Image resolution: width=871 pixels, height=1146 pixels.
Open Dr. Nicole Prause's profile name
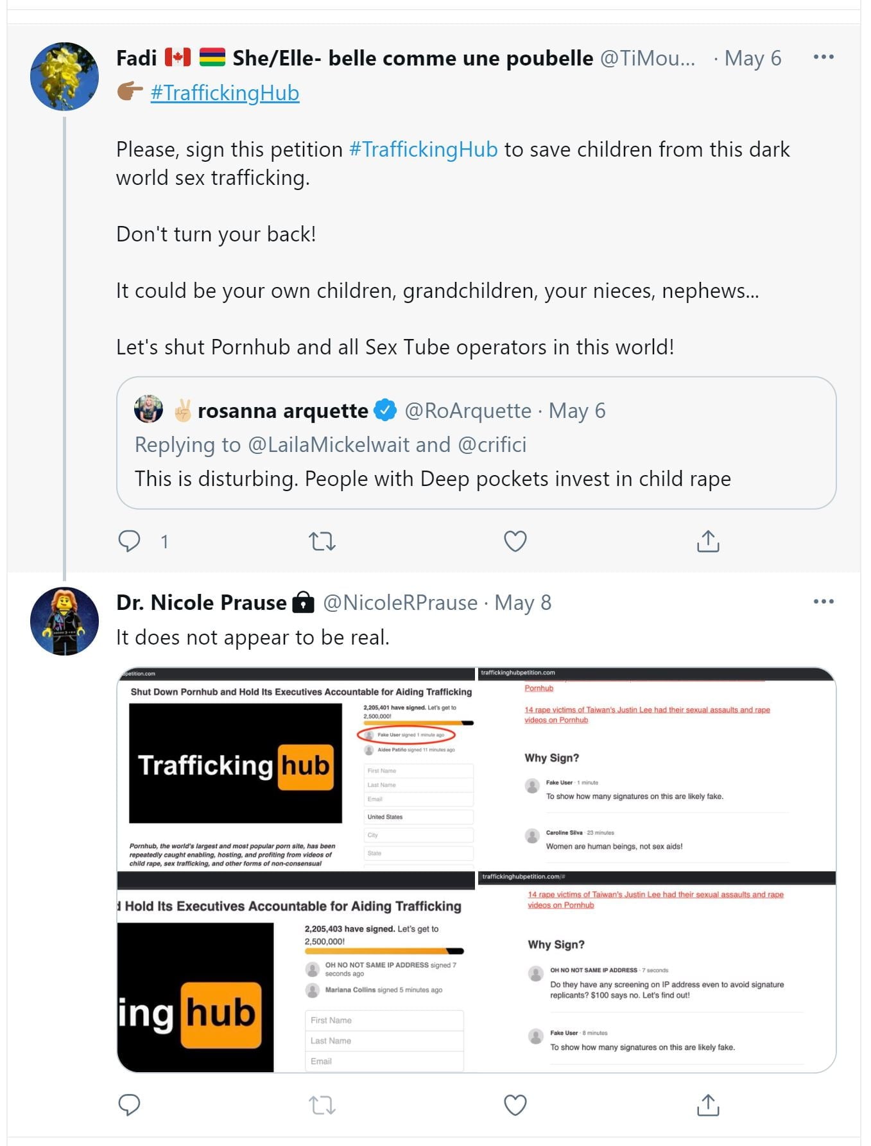201,603
